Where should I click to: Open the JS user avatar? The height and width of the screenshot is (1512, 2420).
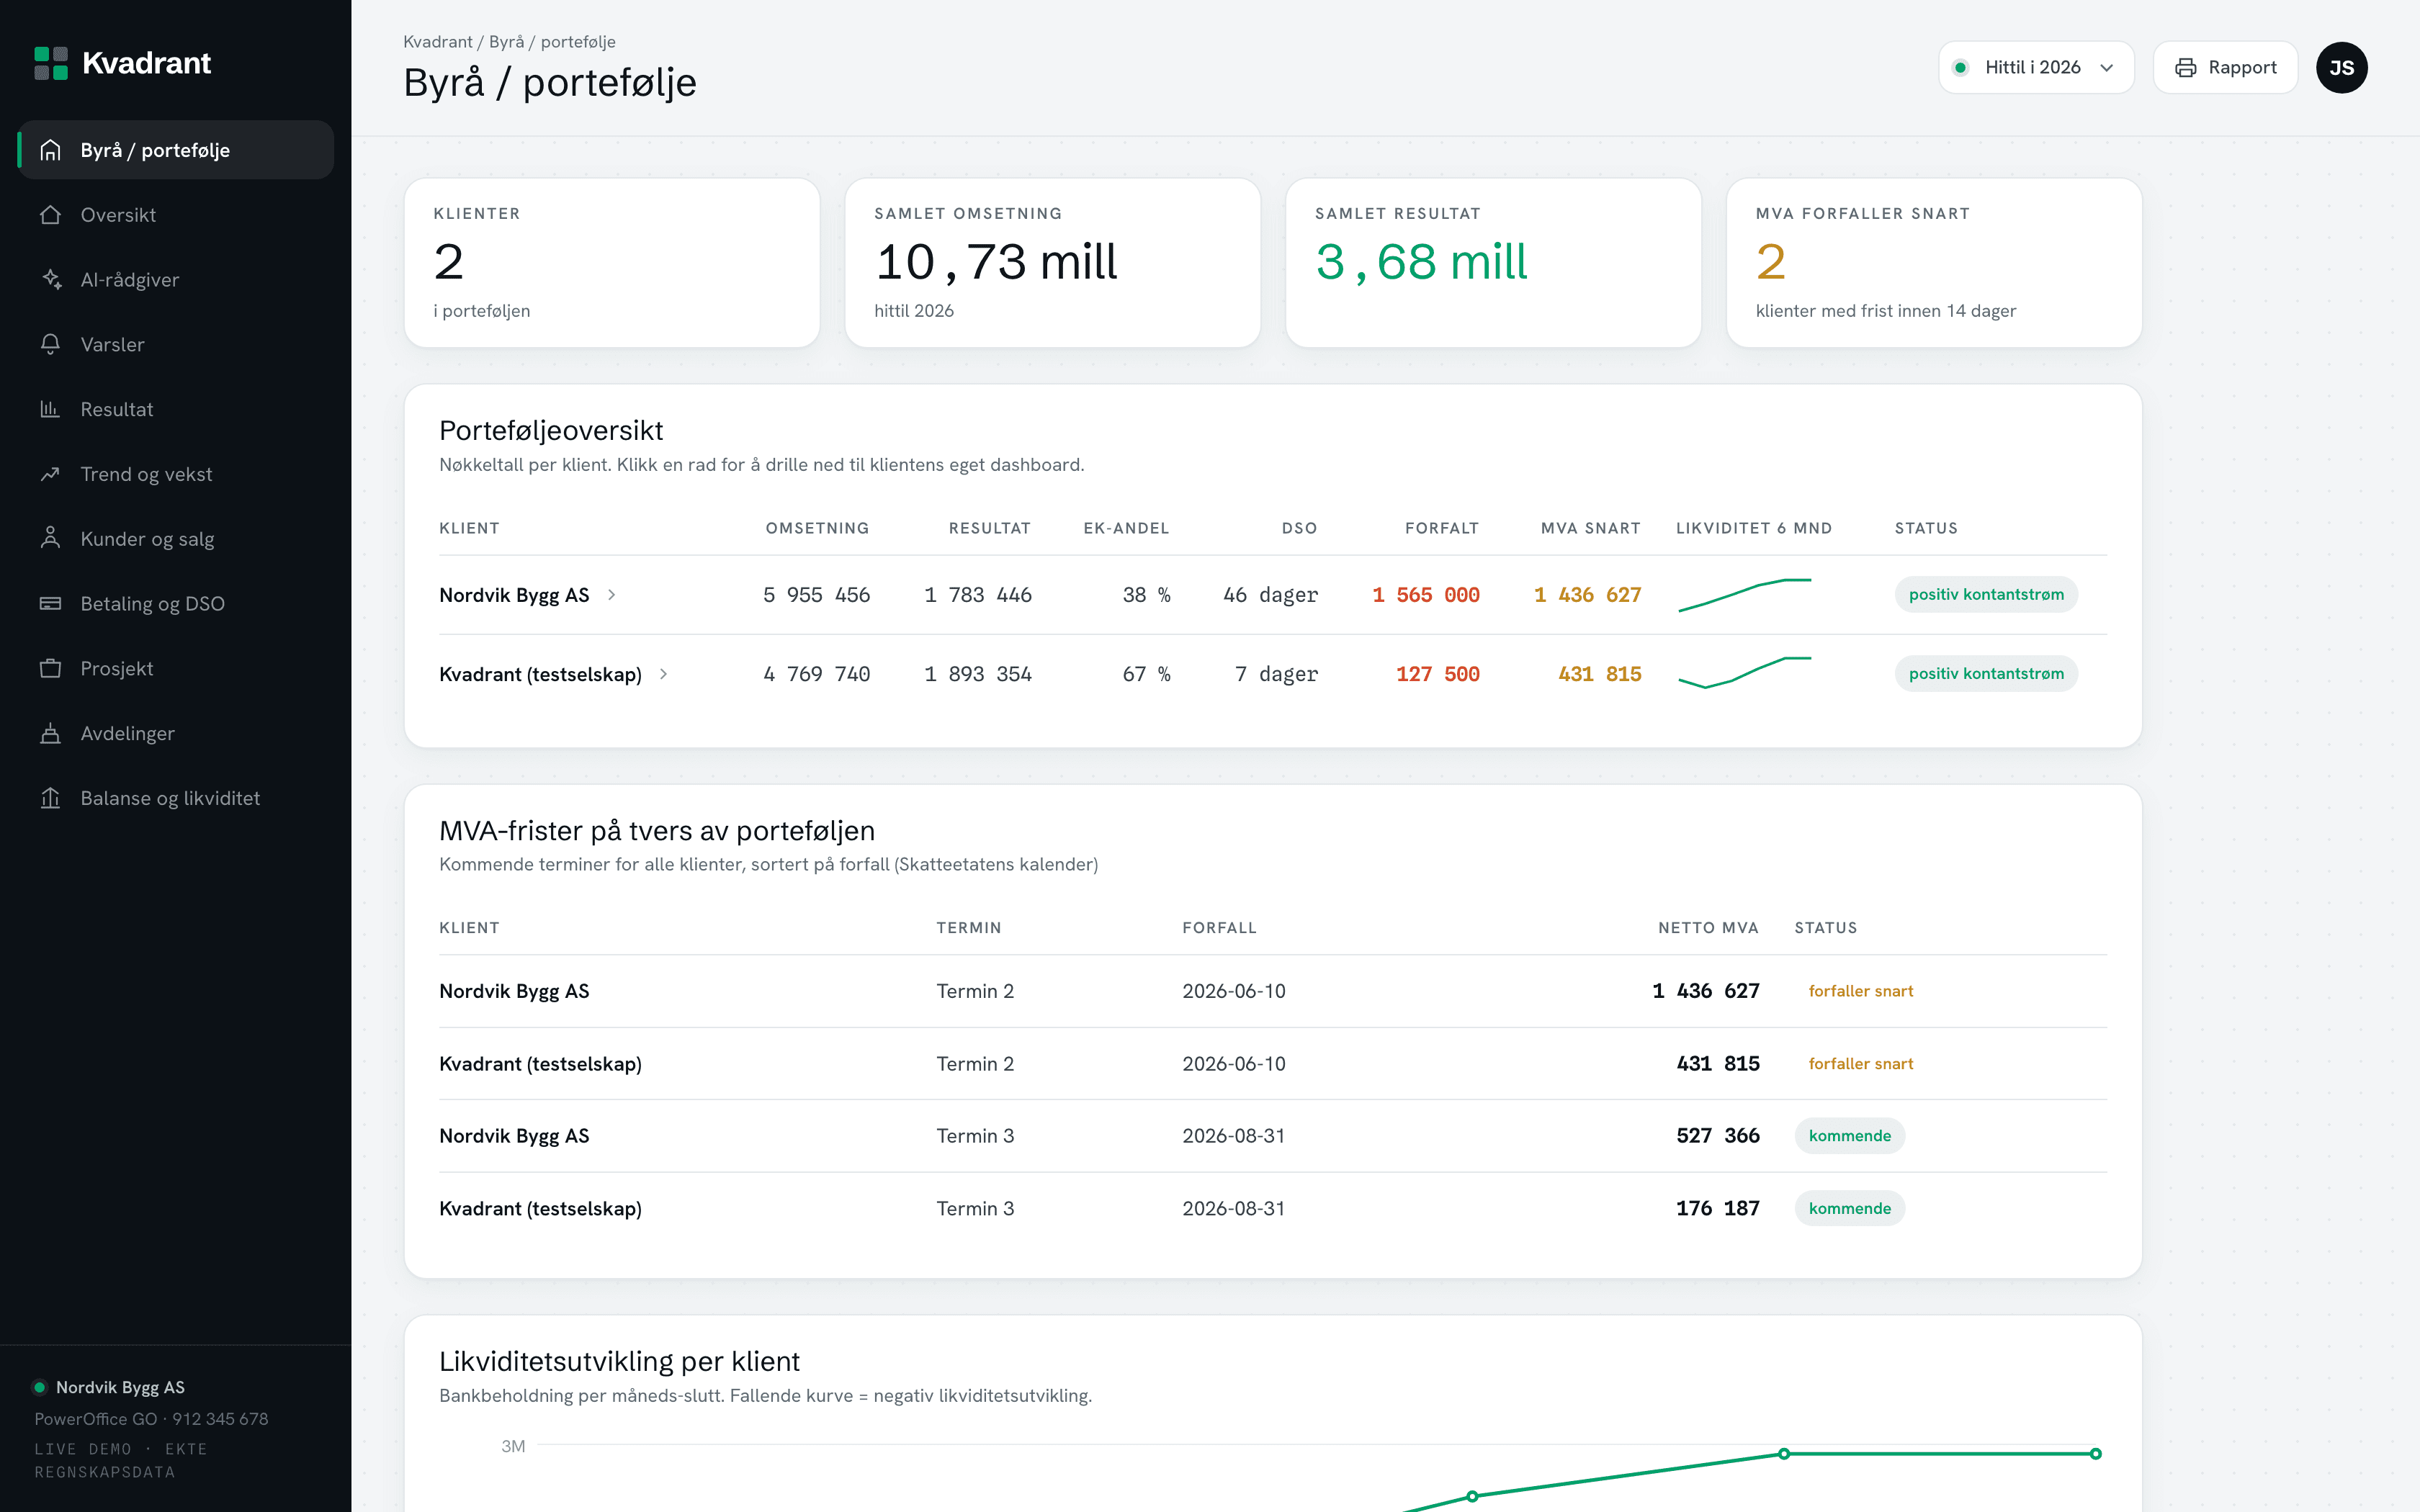(x=2341, y=67)
